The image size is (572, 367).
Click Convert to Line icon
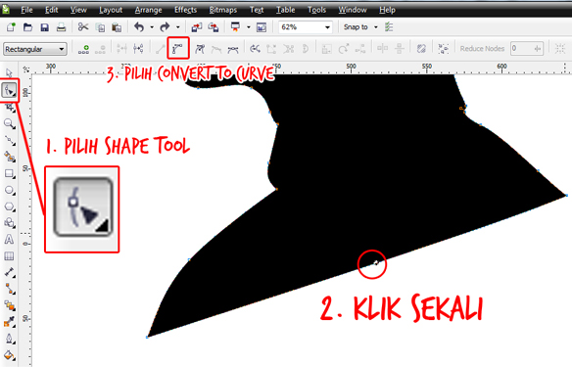point(161,49)
